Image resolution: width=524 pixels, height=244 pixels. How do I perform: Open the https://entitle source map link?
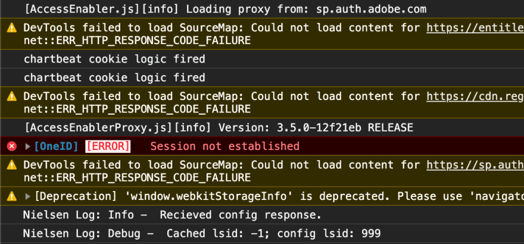pos(475,28)
